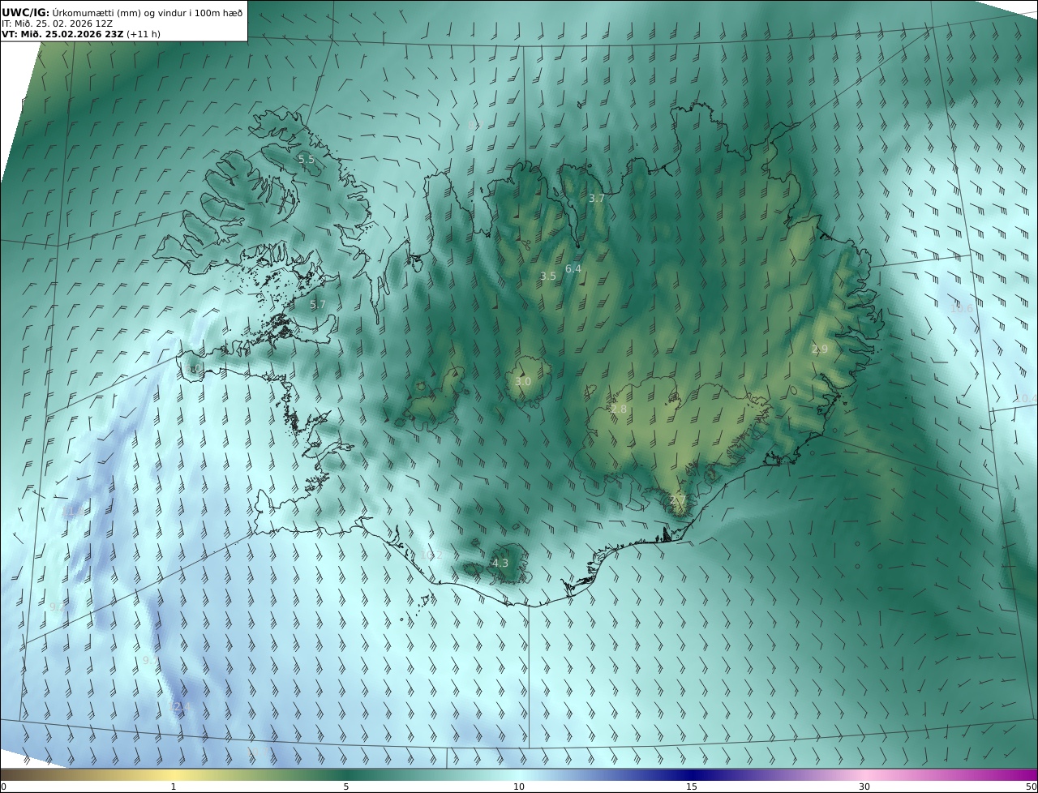Click the 15 tick label on the color scale
Image resolution: width=1038 pixels, height=793 pixels.
tap(692, 787)
